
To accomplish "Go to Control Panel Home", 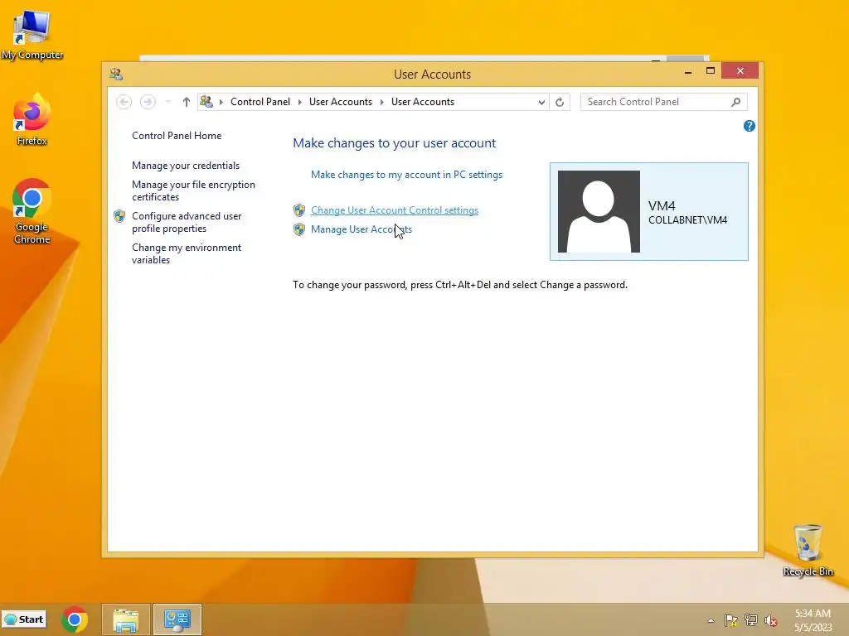I will click(177, 136).
